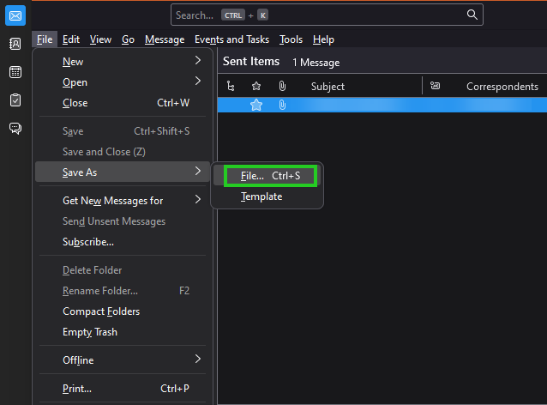Screen dimensions: 547x405
Task: Toggle star on the selected message
Action: [x=256, y=105]
